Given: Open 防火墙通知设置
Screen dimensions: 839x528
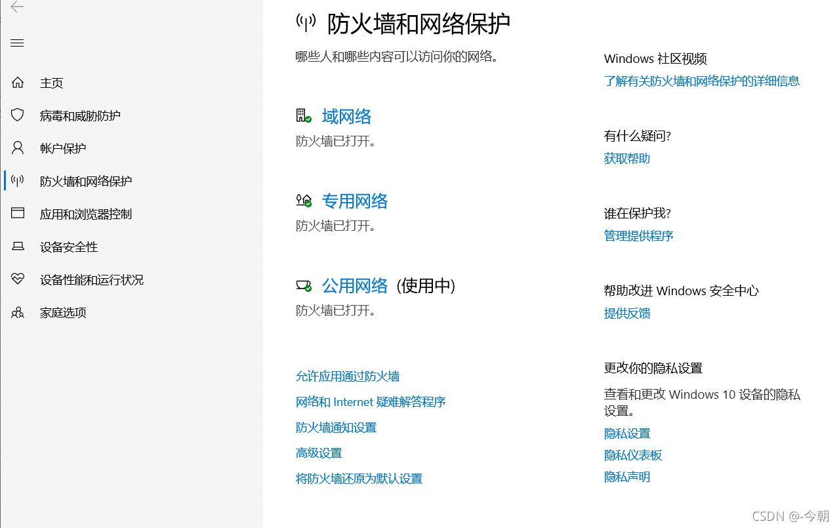Looking at the screenshot, I should tap(336, 427).
